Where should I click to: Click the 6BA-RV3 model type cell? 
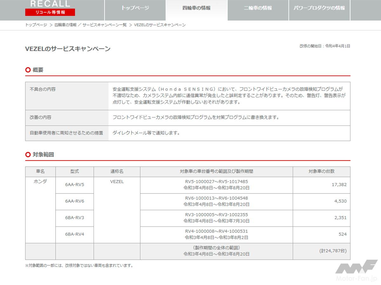coord(75,218)
